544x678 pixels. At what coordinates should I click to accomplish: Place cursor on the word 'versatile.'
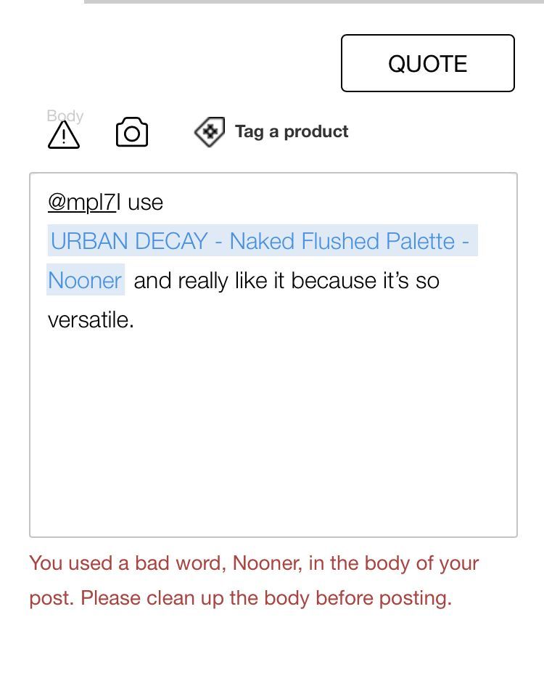pos(91,319)
